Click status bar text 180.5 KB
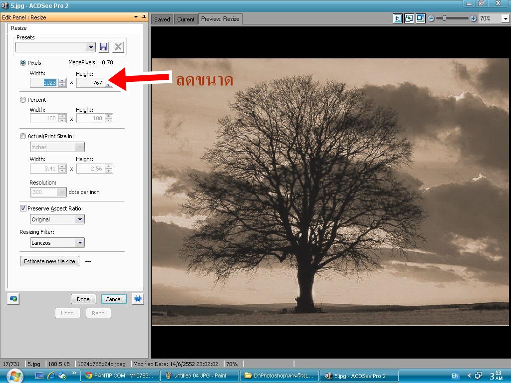This screenshot has width=511, height=383. point(59,364)
